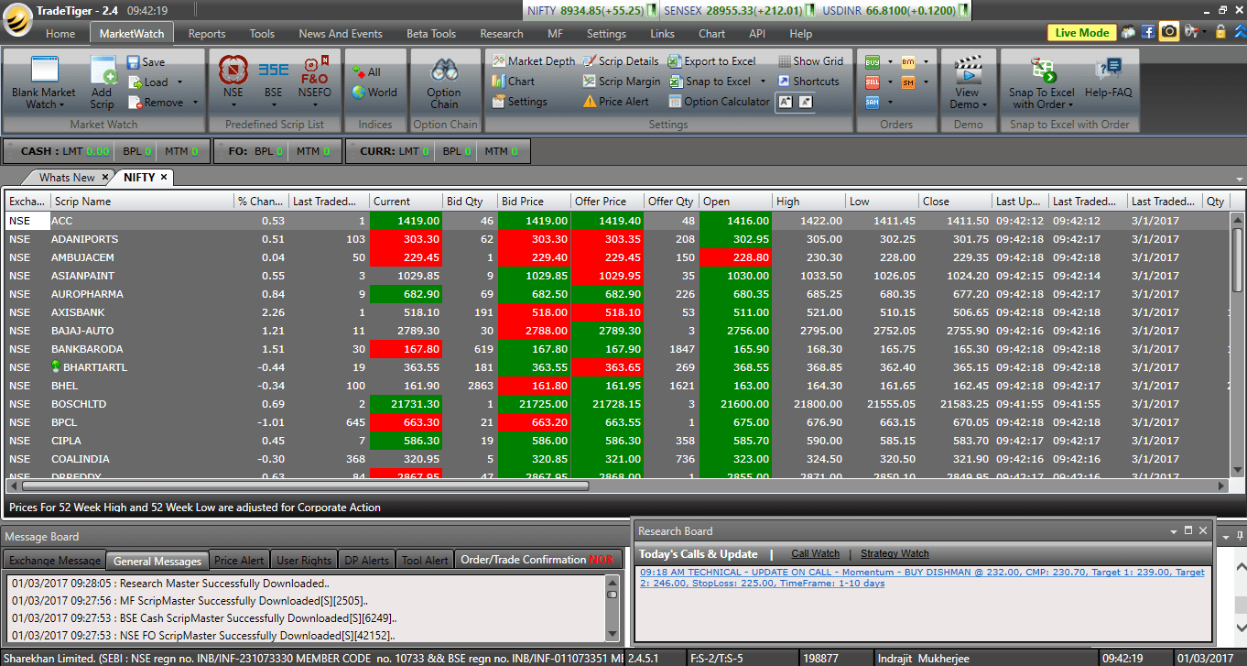Open Market Depth
This screenshot has height=666, width=1247.
(x=534, y=61)
